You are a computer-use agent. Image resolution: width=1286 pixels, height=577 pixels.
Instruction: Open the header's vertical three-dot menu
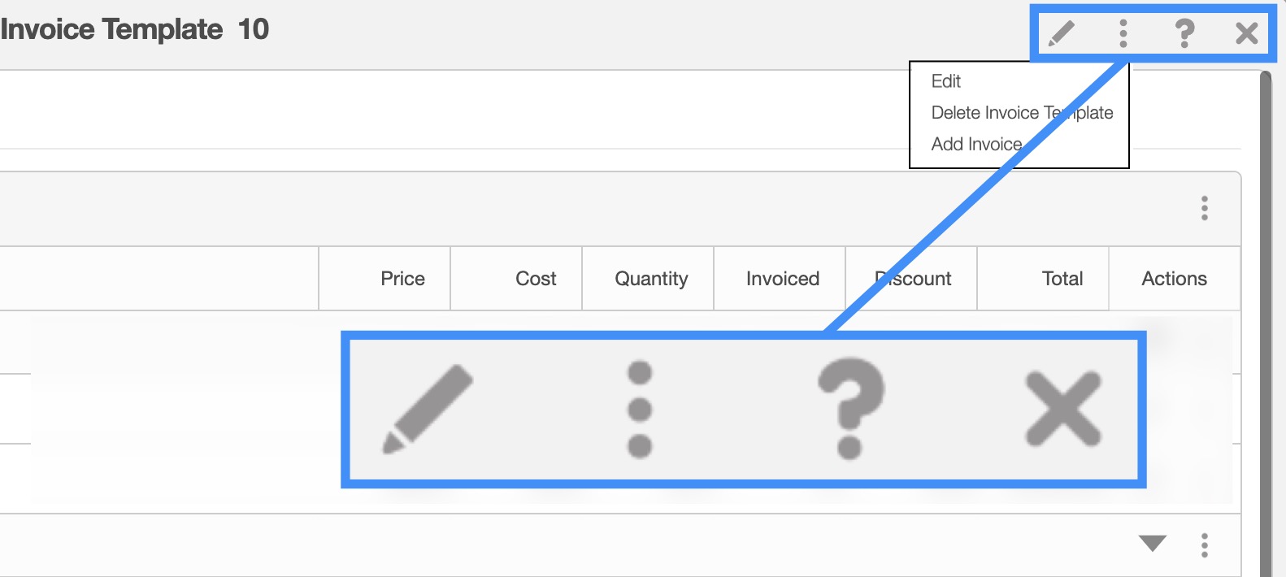click(x=1123, y=33)
